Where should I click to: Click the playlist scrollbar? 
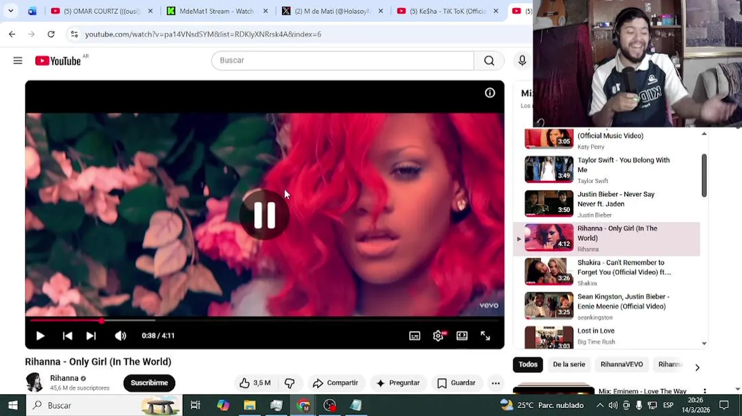coord(704,176)
